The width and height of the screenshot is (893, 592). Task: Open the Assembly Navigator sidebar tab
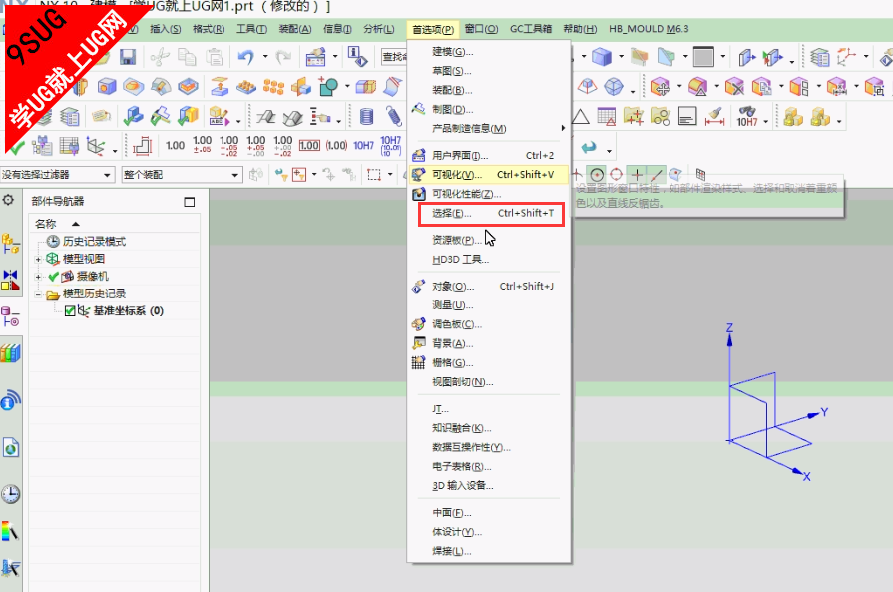point(10,244)
